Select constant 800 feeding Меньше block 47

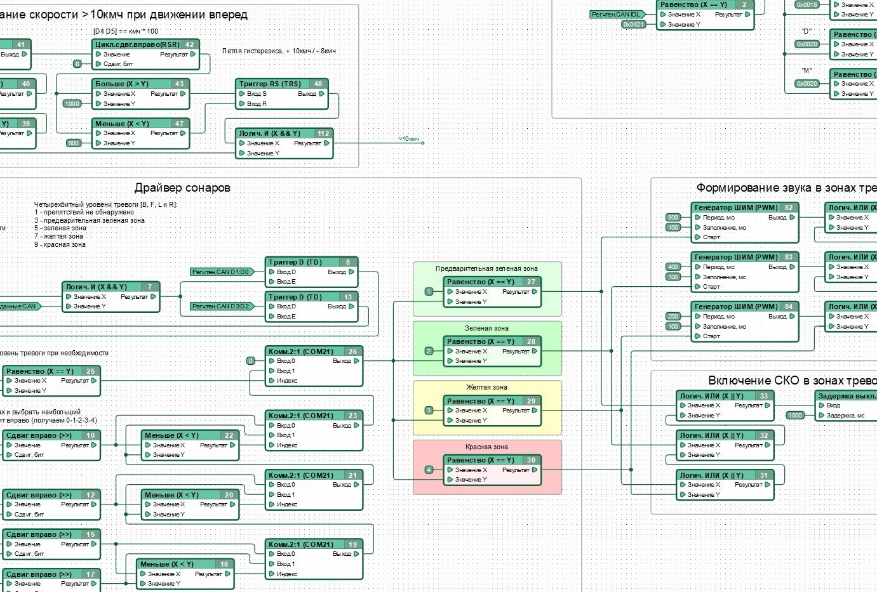(x=74, y=143)
